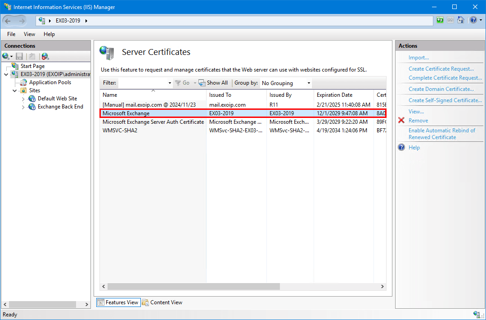Click the Features View icon
Viewport: 486px width, 320px height.
click(100, 302)
